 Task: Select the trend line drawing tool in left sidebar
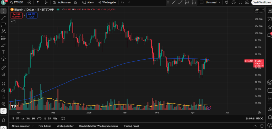(3, 18)
